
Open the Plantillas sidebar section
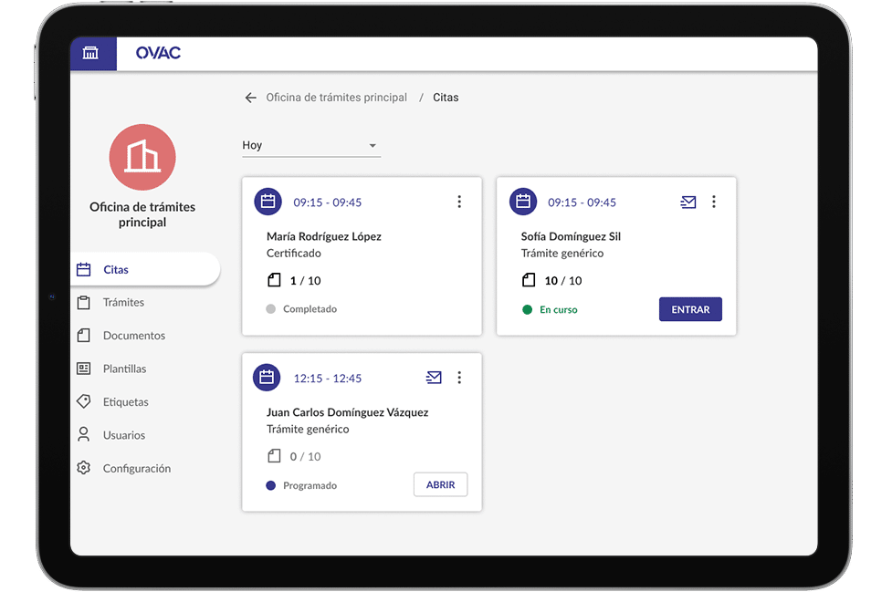point(124,369)
